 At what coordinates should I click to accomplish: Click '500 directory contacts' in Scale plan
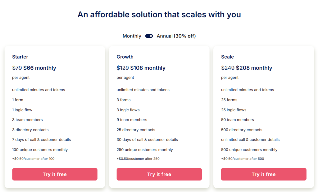242,130
